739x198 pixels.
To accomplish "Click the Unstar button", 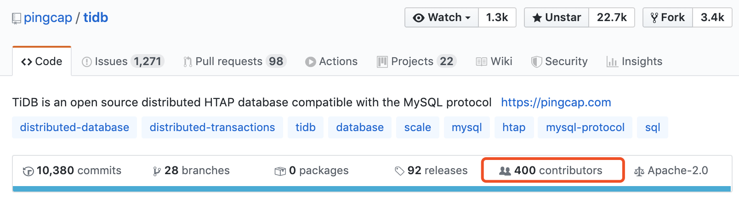I will (x=557, y=17).
